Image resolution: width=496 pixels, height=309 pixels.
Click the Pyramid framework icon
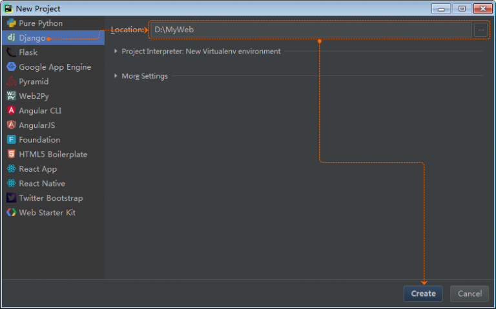coord(11,82)
